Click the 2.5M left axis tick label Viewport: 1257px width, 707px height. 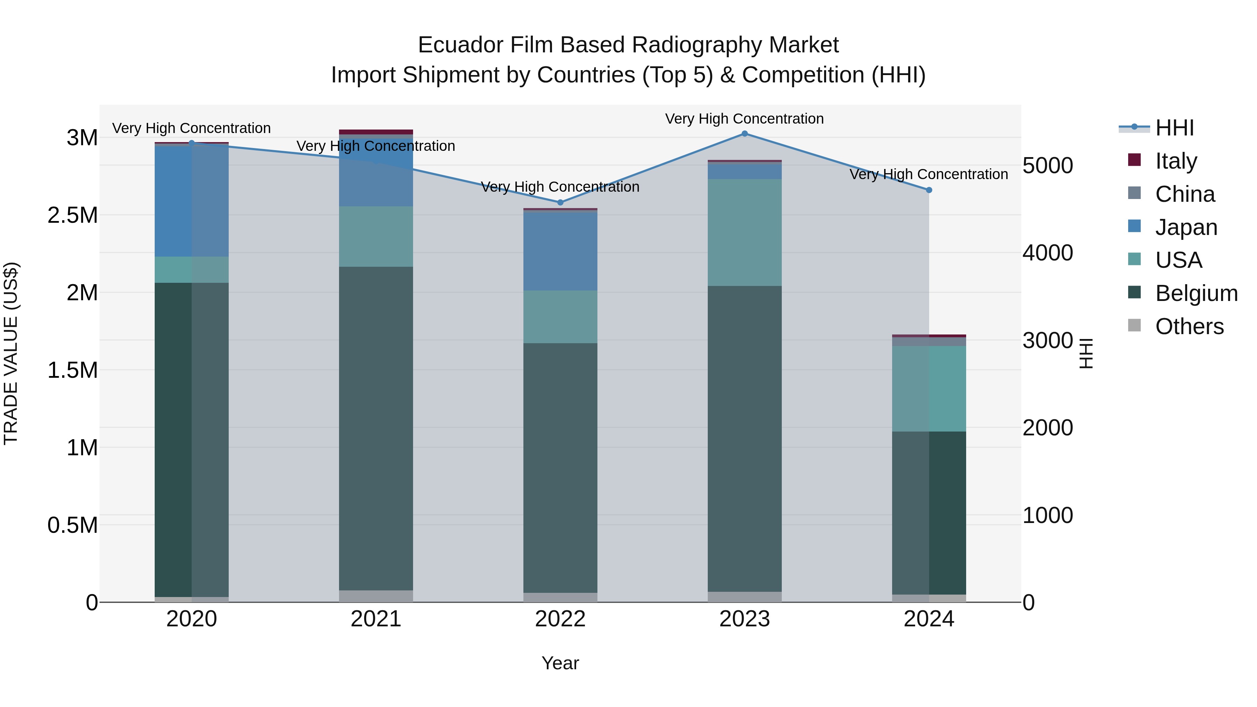[x=73, y=215]
